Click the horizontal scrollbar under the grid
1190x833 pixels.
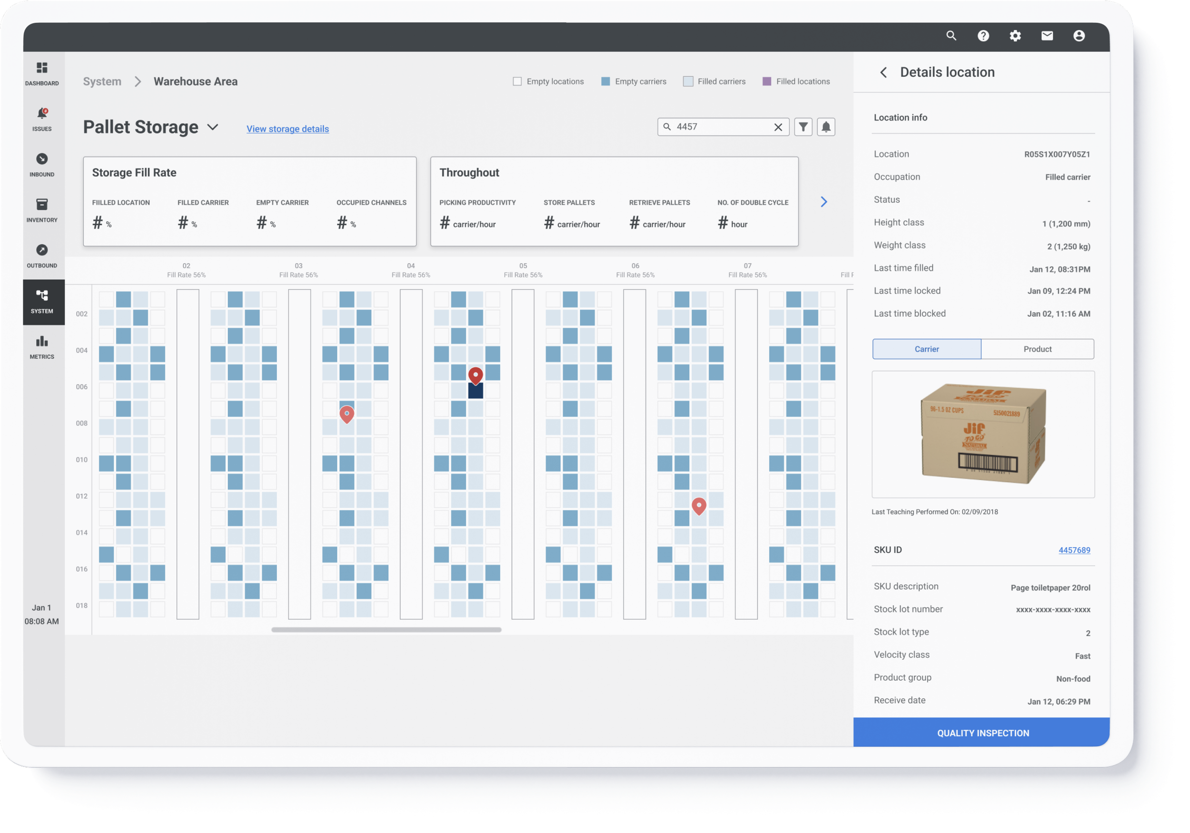(x=386, y=630)
